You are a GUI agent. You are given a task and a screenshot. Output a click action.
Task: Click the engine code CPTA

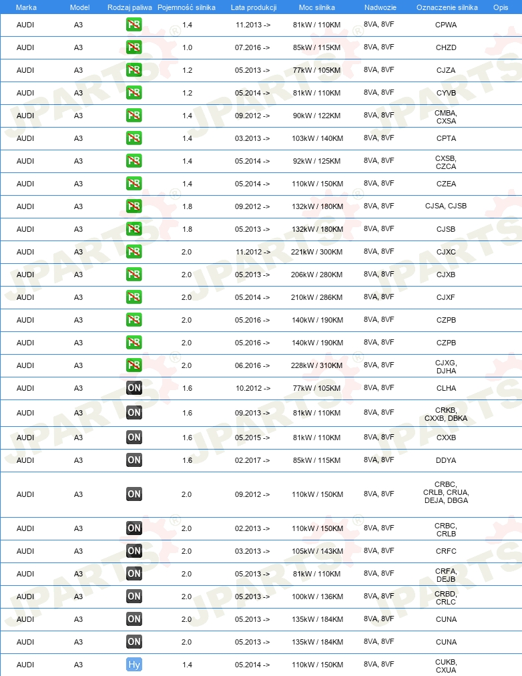446,138
